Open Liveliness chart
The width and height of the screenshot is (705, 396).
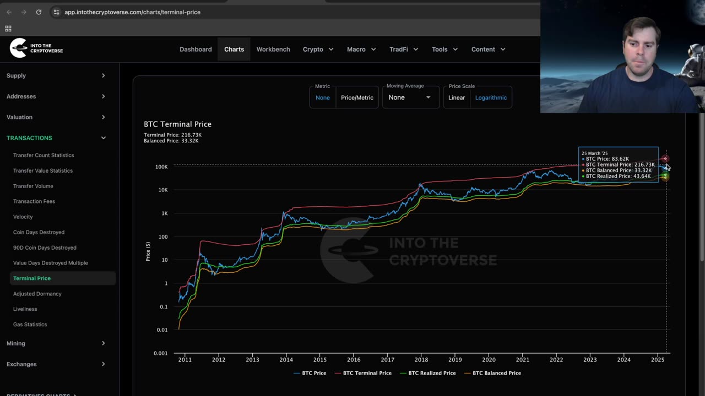point(25,309)
